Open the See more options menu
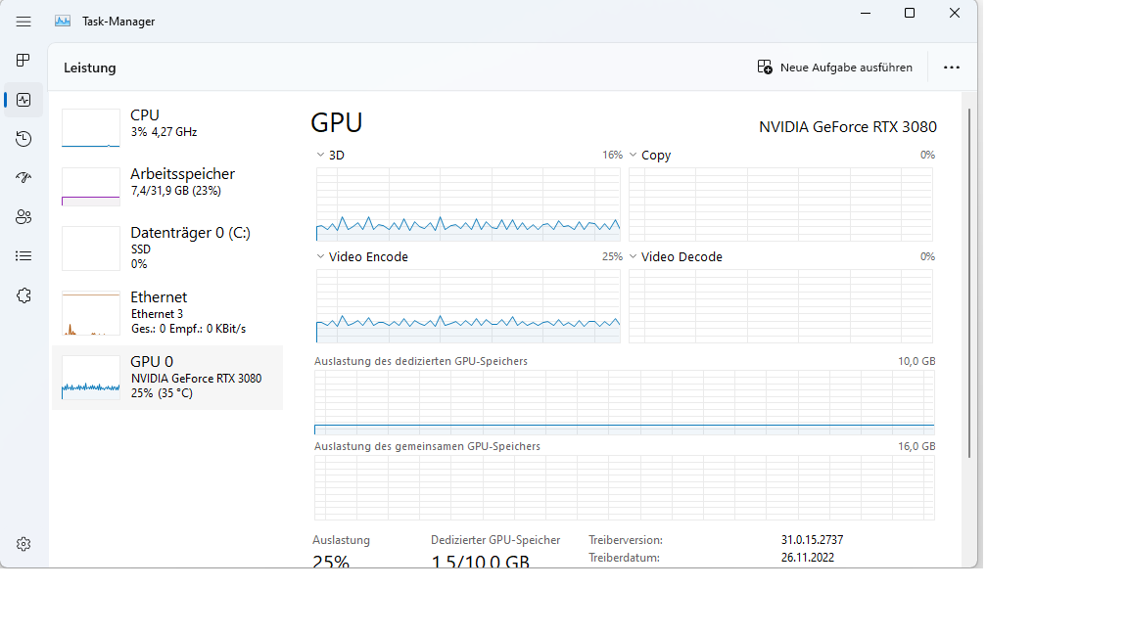Viewport: 1128px width, 634px height. coord(951,67)
